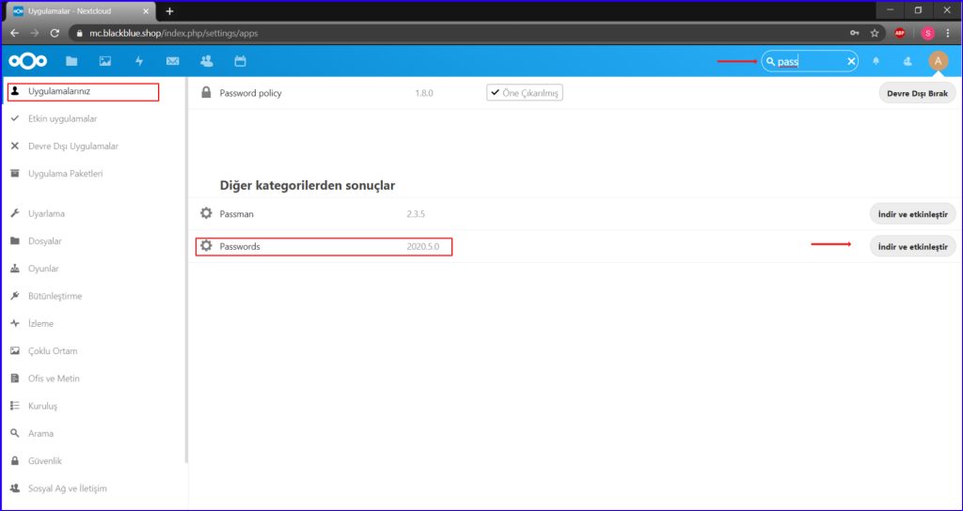Select the Passwords app name
Screen dimensions: 963x511
click(240, 247)
